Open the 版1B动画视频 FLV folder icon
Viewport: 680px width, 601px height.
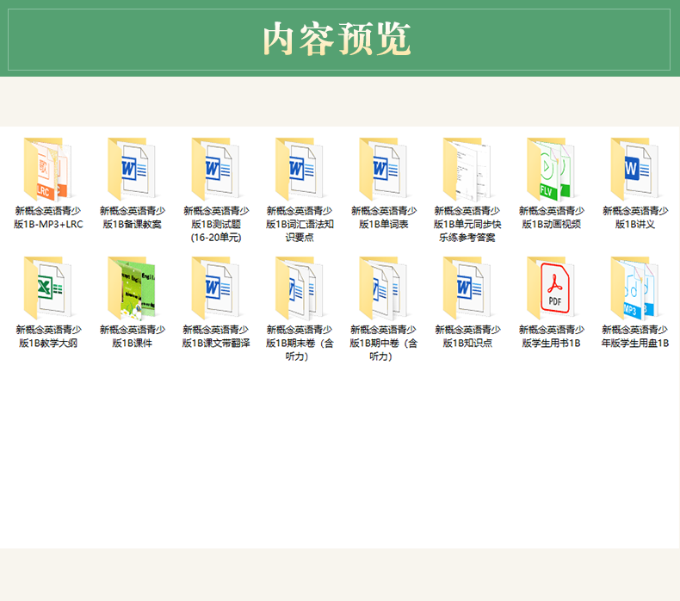551,170
